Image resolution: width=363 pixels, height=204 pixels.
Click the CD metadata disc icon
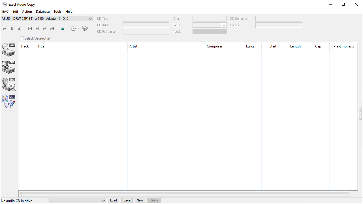[x=73, y=29]
